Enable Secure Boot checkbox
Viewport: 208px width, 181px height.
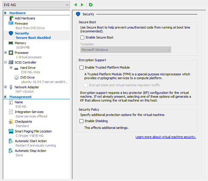82,37
